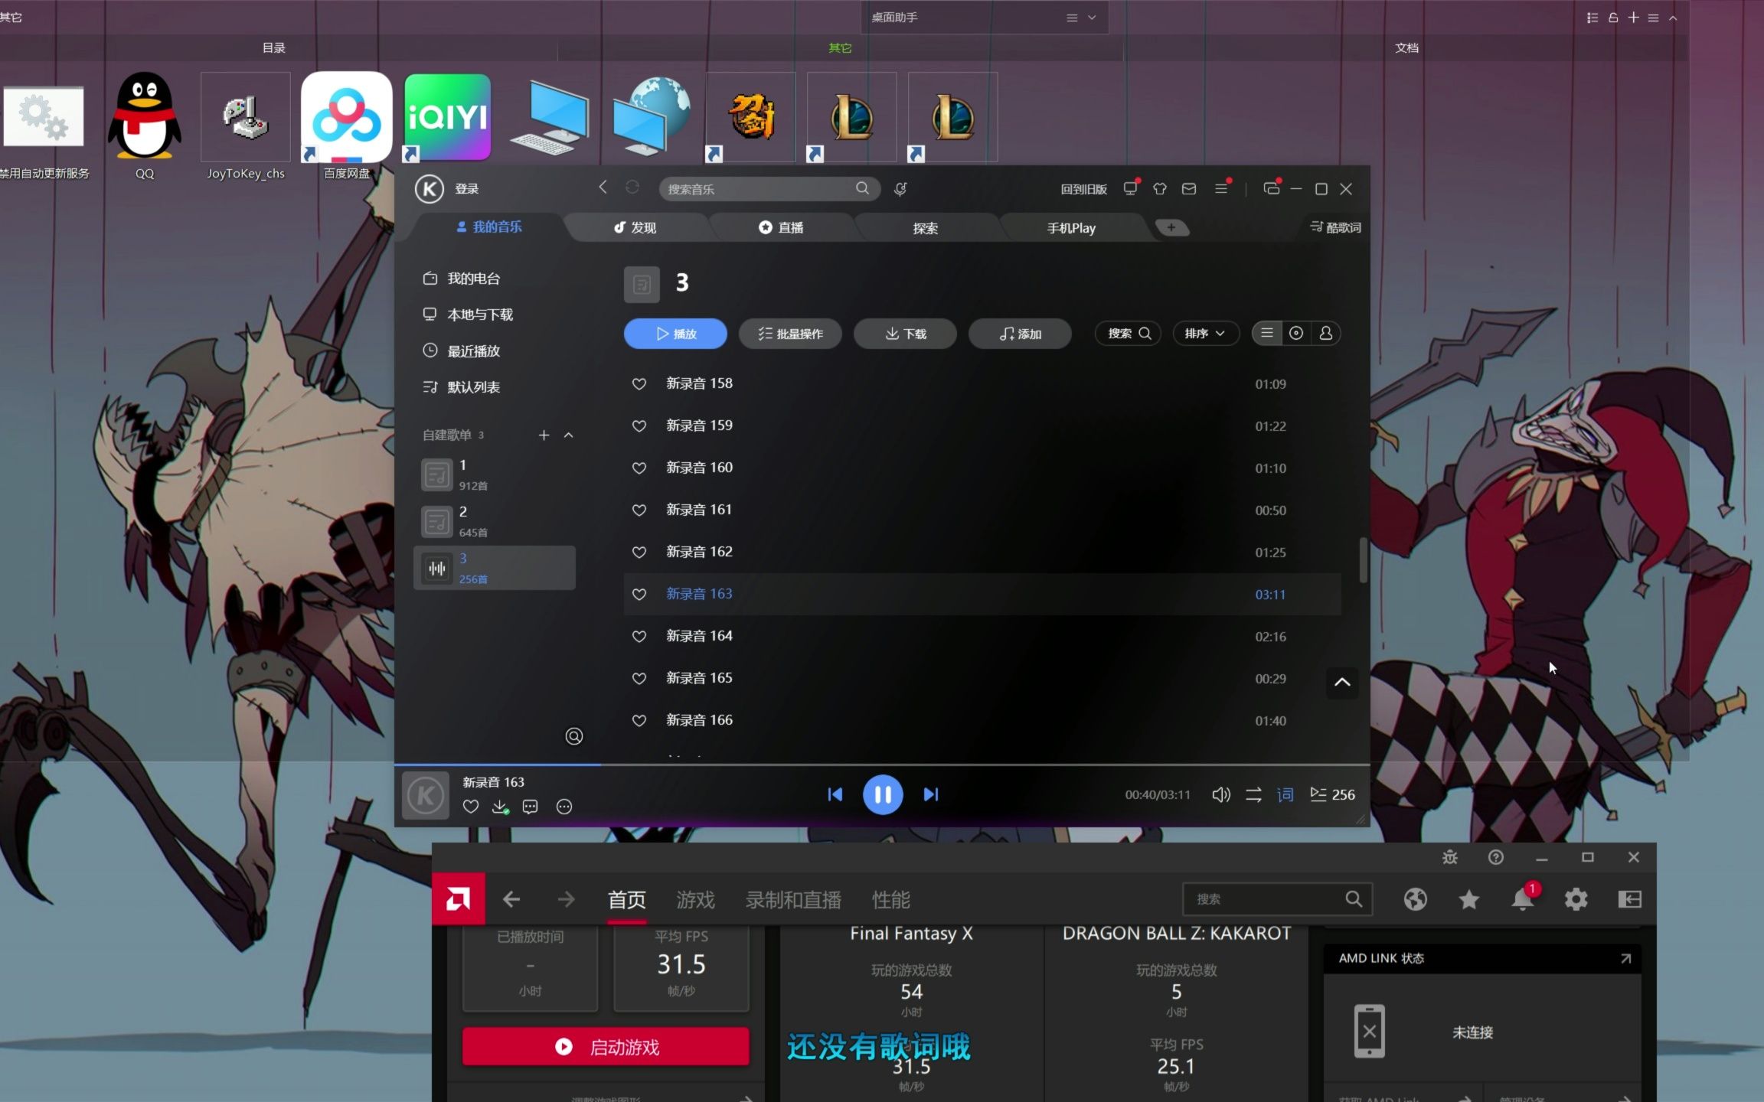Open the 手机Play tab
Image resolution: width=1764 pixels, height=1102 pixels.
tap(1071, 228)
